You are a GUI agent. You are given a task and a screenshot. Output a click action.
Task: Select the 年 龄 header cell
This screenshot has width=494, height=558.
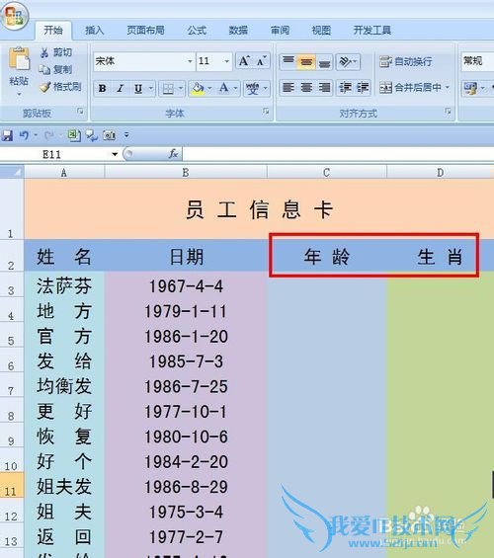326,256
